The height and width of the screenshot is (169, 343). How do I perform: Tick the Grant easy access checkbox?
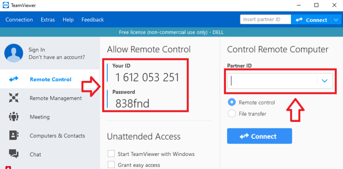tap(111, 165)
